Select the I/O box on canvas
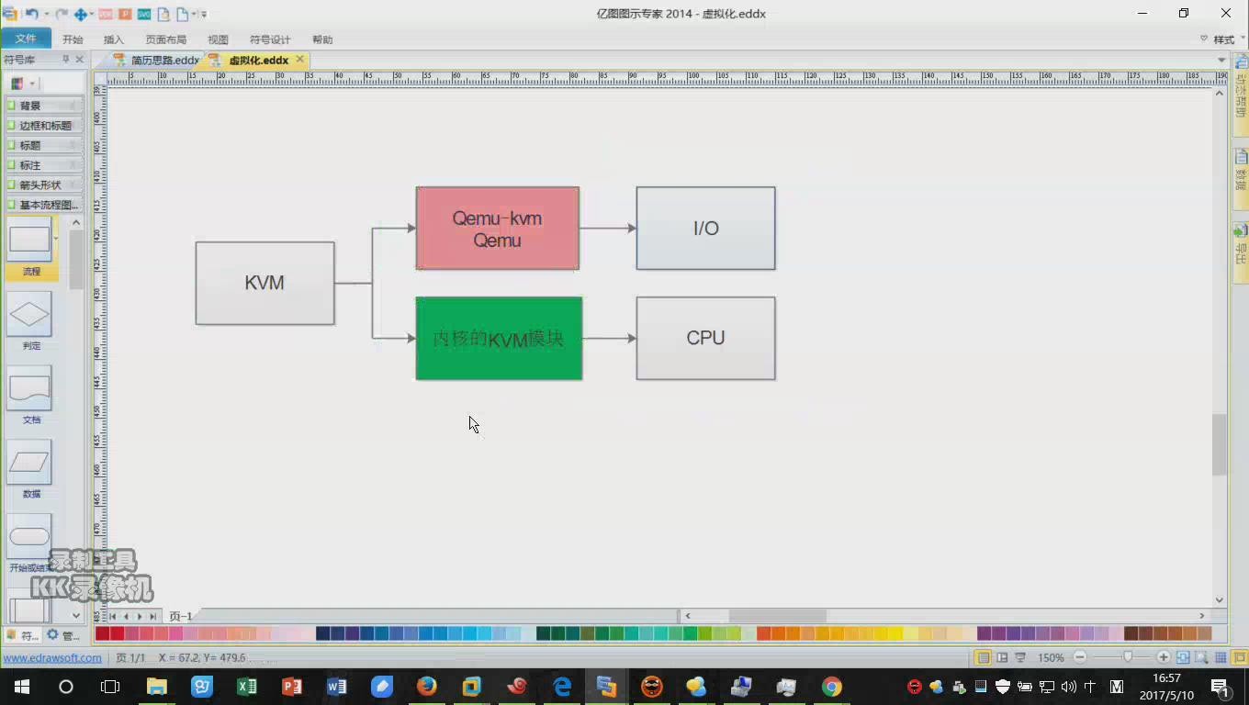 coord(705,229)
